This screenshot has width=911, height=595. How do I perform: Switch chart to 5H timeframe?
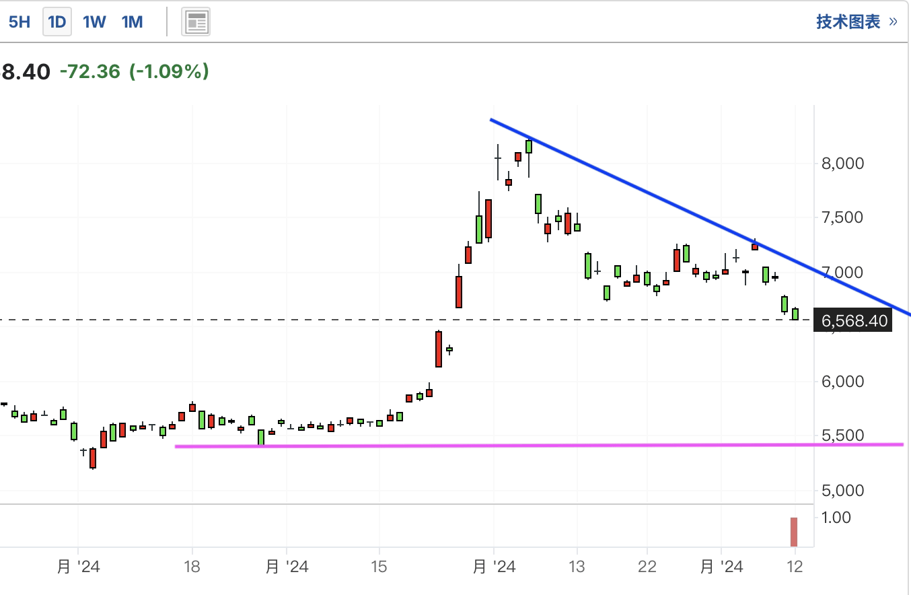20,22
